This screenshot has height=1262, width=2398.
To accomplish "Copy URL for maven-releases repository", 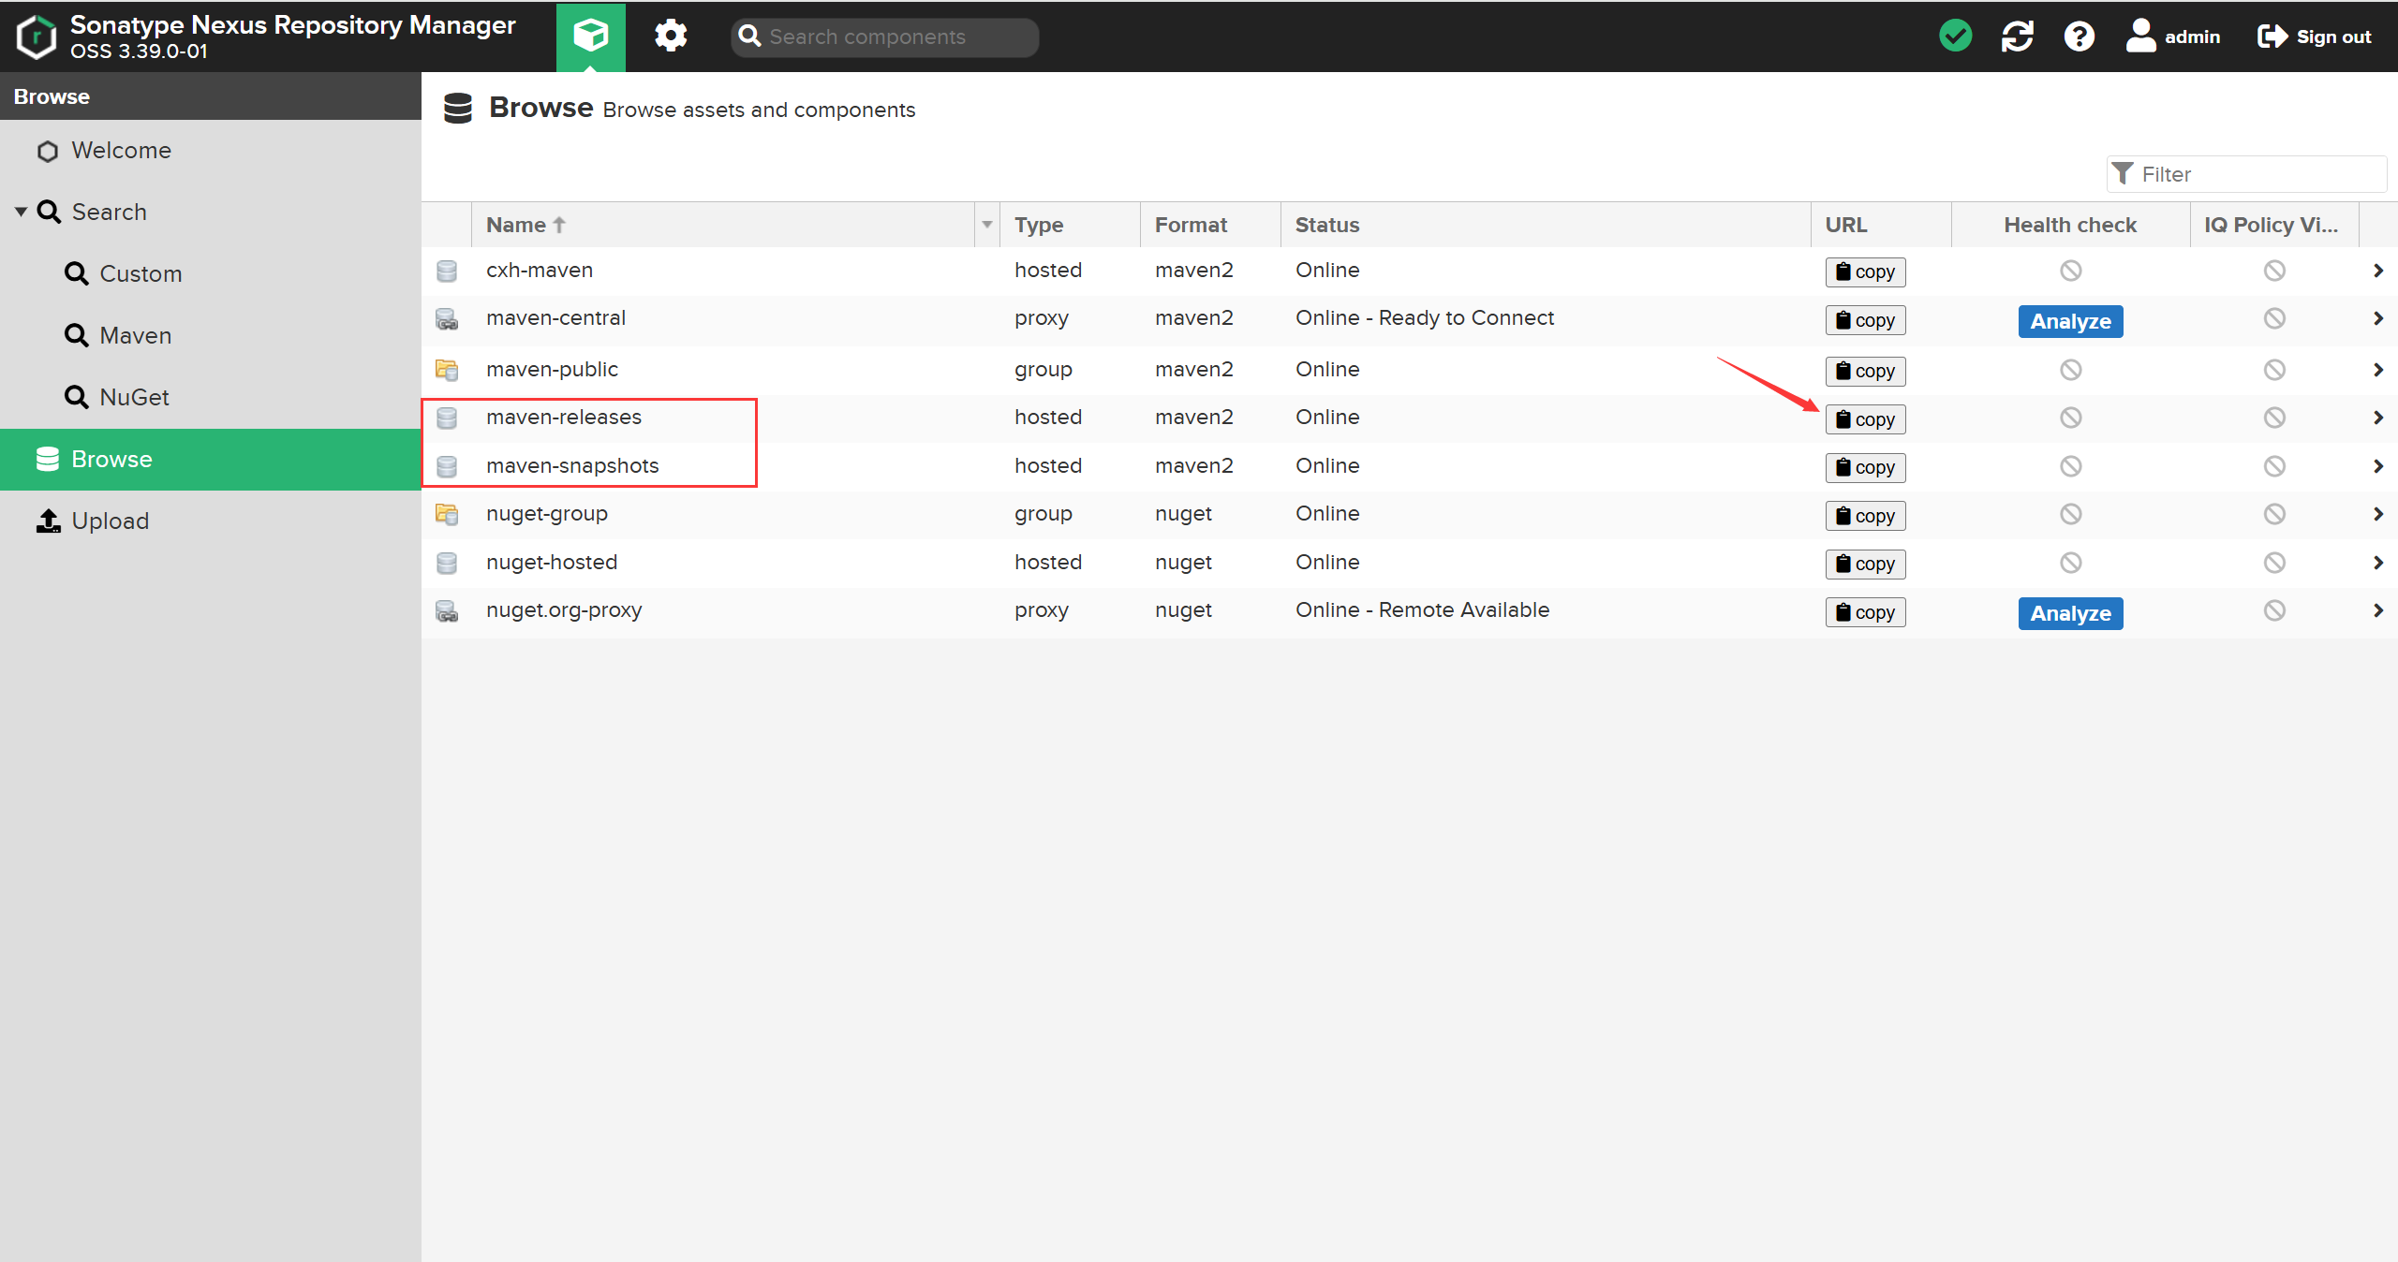I will 1864,419.
